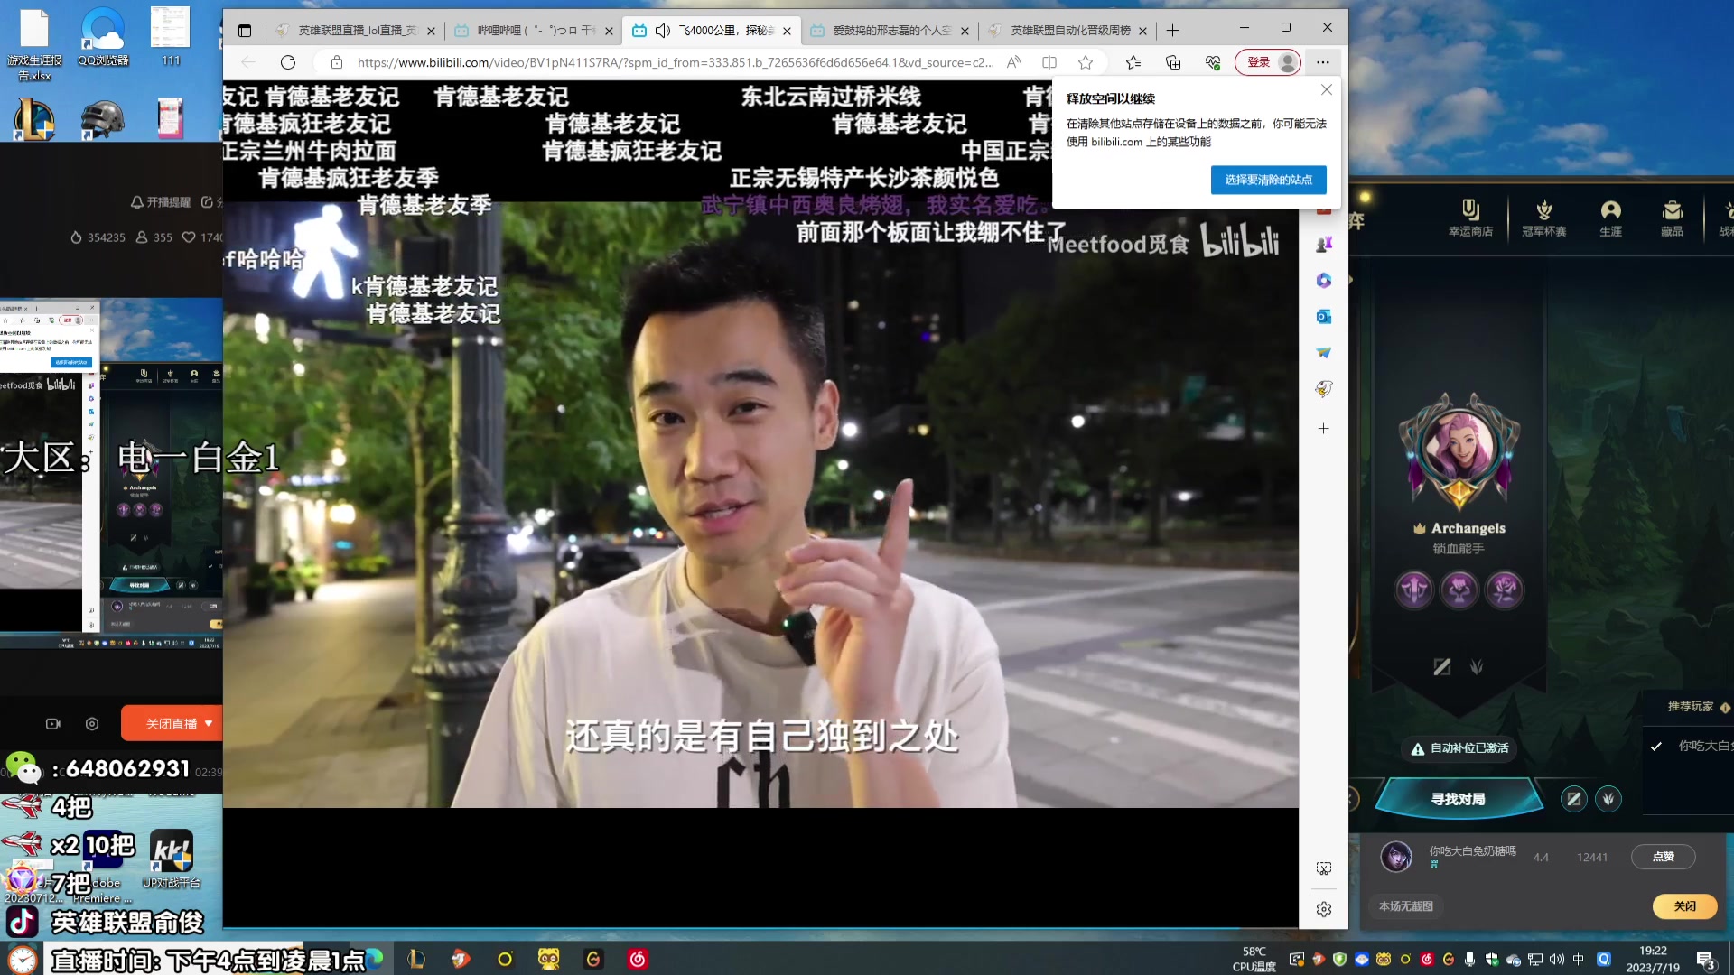
Task: Select second purple position icon under Archangels
Action: point(1459,590)
